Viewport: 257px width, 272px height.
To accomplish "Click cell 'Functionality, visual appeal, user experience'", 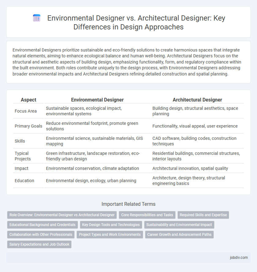I will 197,126.
